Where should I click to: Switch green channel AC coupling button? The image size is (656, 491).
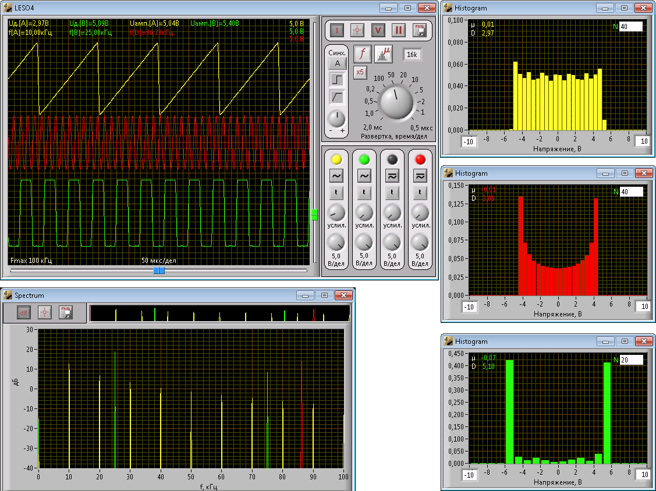[364, 176]
